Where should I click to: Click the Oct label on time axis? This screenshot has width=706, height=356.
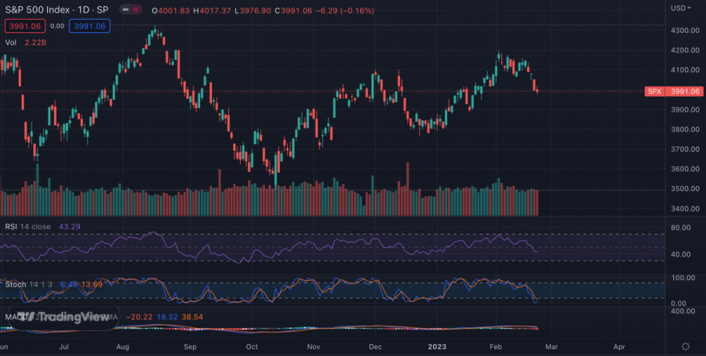[252, 347]
